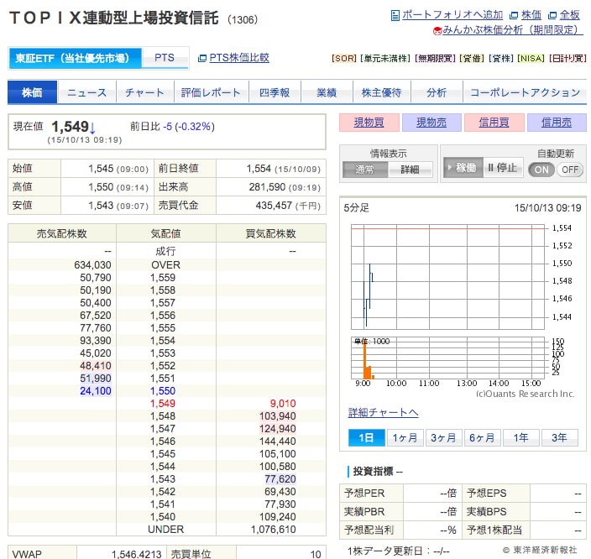This screenshot has height=559, width=591.
Task: Click the 稼働 play control
Action: pos(463,168)
